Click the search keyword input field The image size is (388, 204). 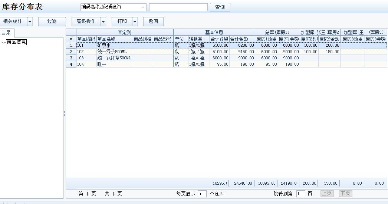click(178, 7)
